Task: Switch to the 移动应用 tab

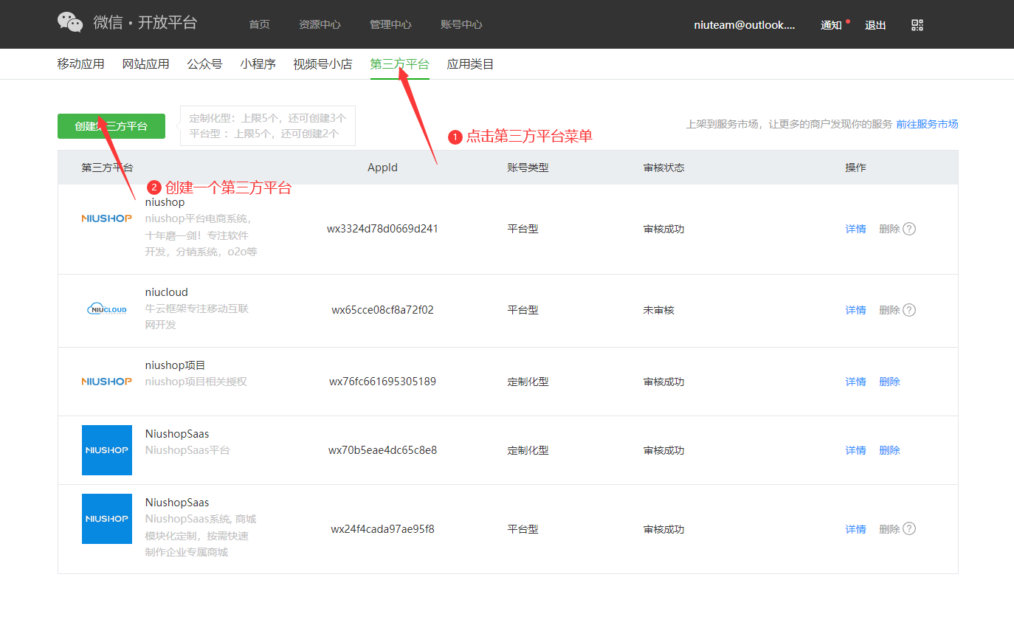Action: coord(80,64)
